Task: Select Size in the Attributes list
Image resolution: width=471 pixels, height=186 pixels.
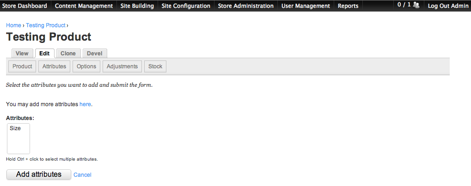Action: [x=15, y=128]
